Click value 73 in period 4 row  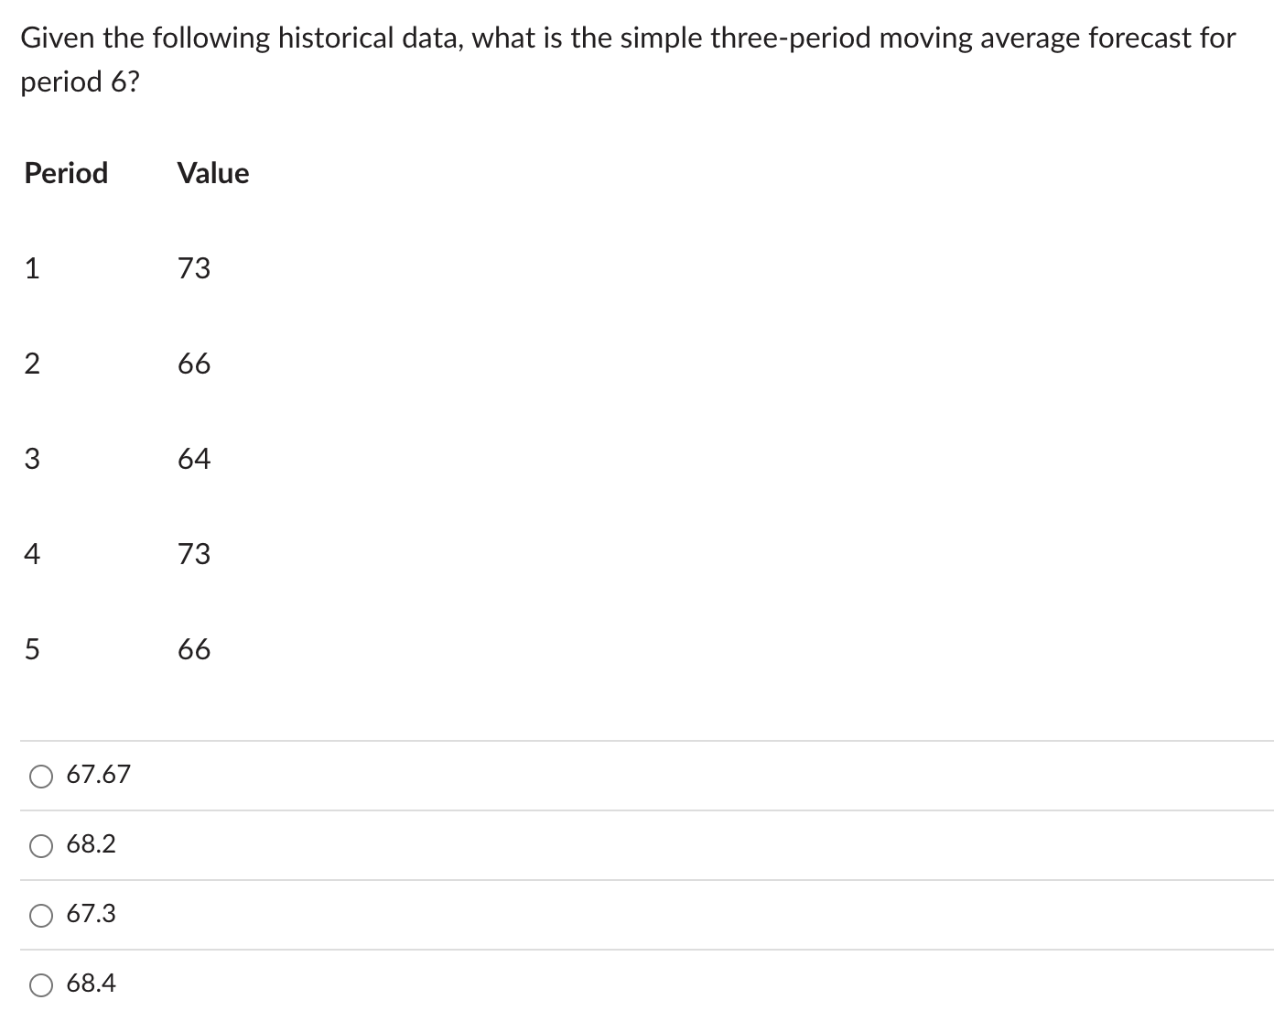[x=194, y=554]
